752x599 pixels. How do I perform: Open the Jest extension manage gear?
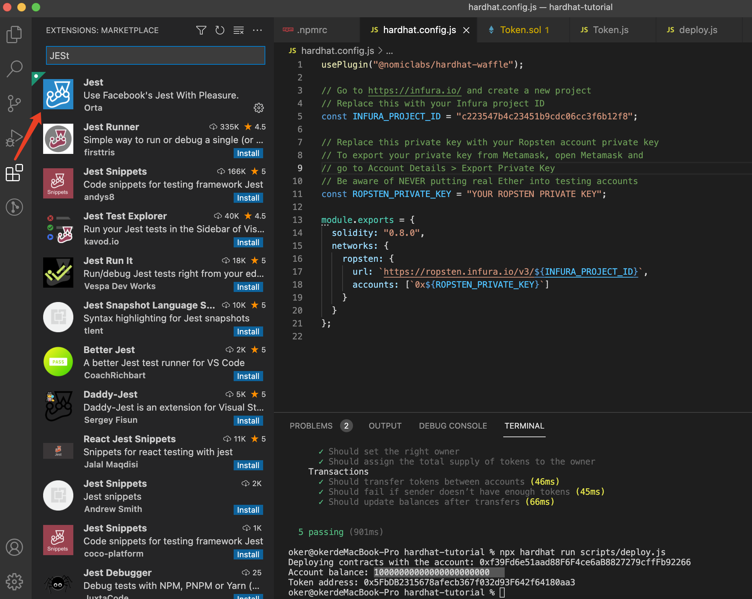click(x=258, y=108)
